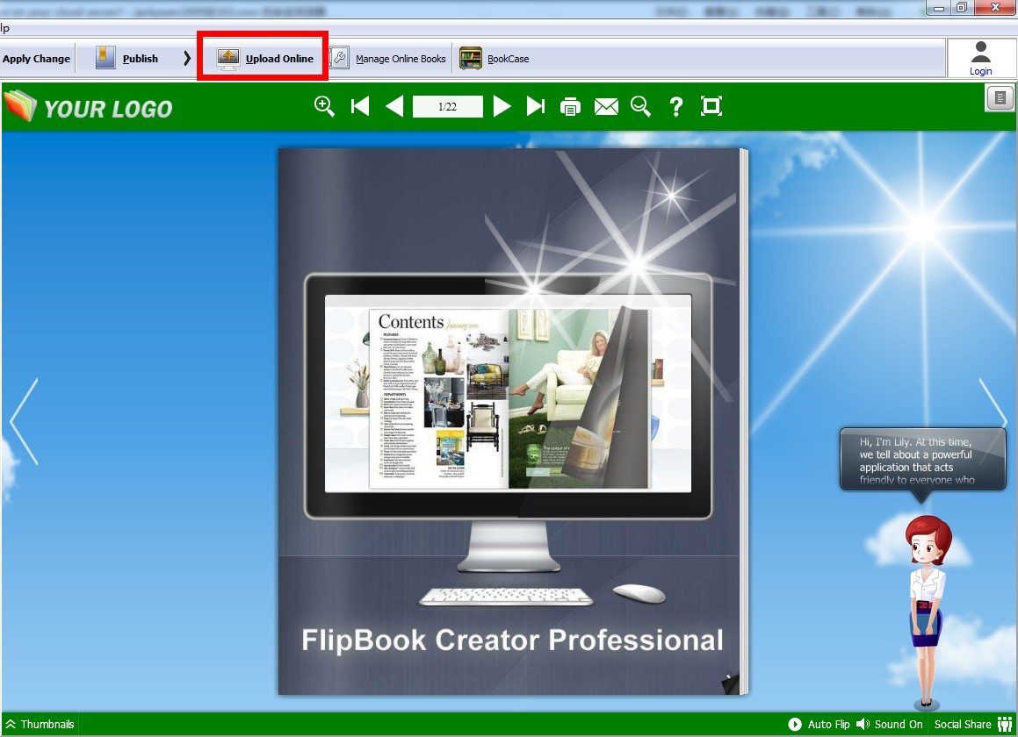This screenshot has height=737, width=1018.
Task: Print the flipbook with printer icon
Action: 570,106
